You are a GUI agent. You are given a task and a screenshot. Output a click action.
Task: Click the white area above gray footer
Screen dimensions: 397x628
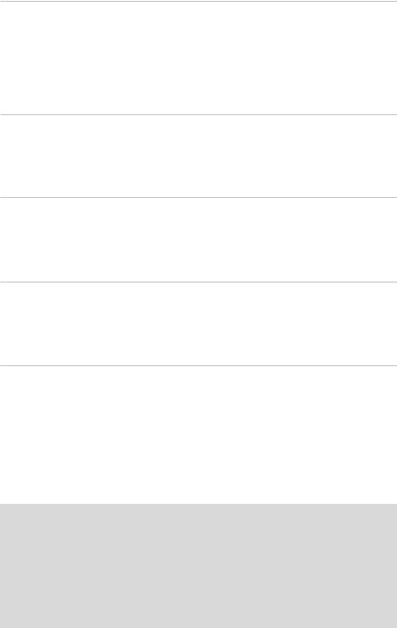tap(198, 435)
